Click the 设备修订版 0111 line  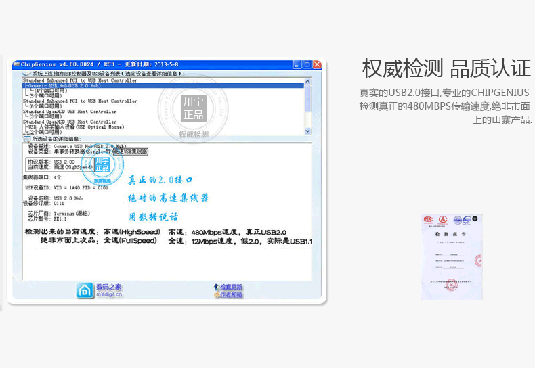(x=43, y=203)
